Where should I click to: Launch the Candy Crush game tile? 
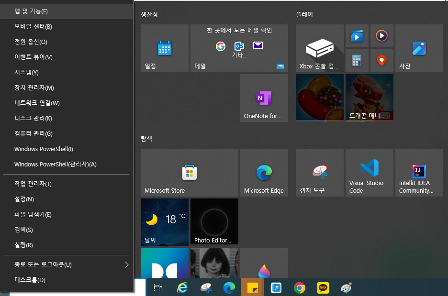pyautogui.click(x=319, y=98)
